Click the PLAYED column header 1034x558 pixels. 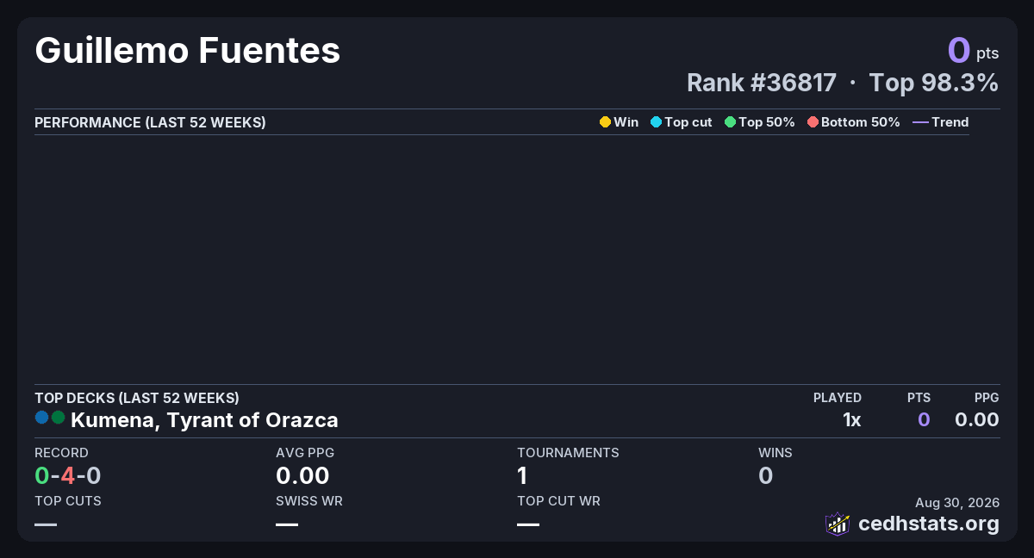click(838, 398)
